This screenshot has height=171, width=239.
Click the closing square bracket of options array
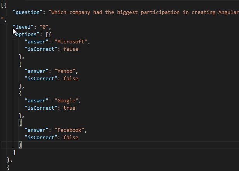pyautogui.click(x=14, y=152)
